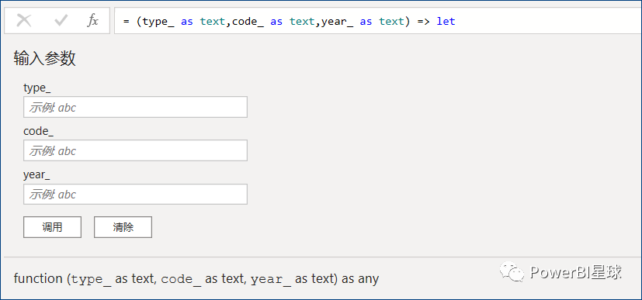The width and height of the screenshot is (642, 300).
Task: Select the code_ parameter input box
Action: 136,150
